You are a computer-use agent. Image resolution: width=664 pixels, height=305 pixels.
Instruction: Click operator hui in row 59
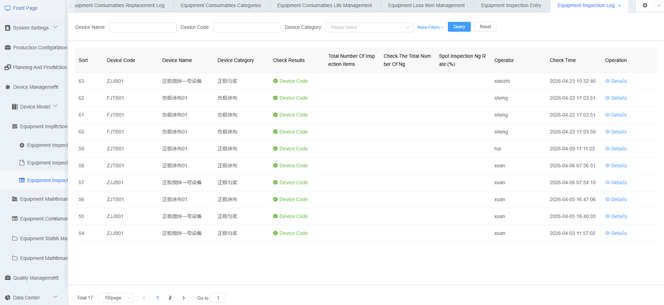(x=498, y=149)
